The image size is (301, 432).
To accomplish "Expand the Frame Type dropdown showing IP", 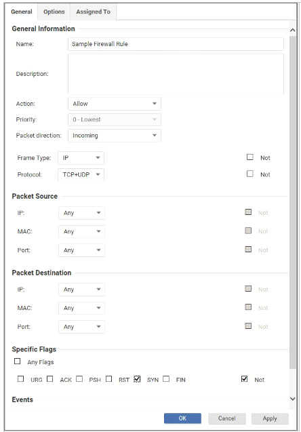I will [81, 158].
